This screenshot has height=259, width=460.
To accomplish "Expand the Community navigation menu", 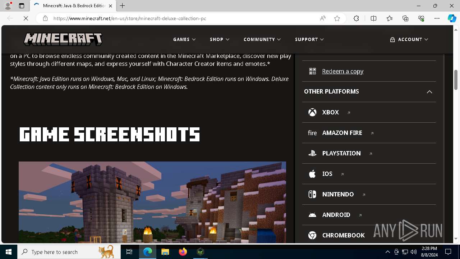I will (262, 39).
